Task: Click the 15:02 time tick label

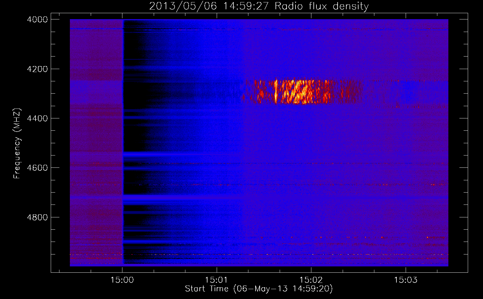Action: tap(311, 280)
